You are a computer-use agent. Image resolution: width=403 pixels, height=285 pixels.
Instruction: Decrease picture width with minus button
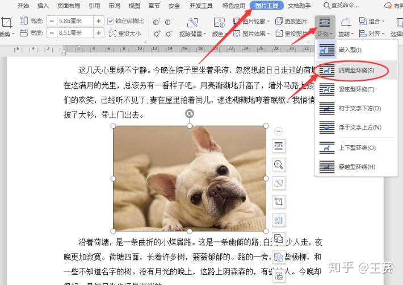(x=52, y=33)
